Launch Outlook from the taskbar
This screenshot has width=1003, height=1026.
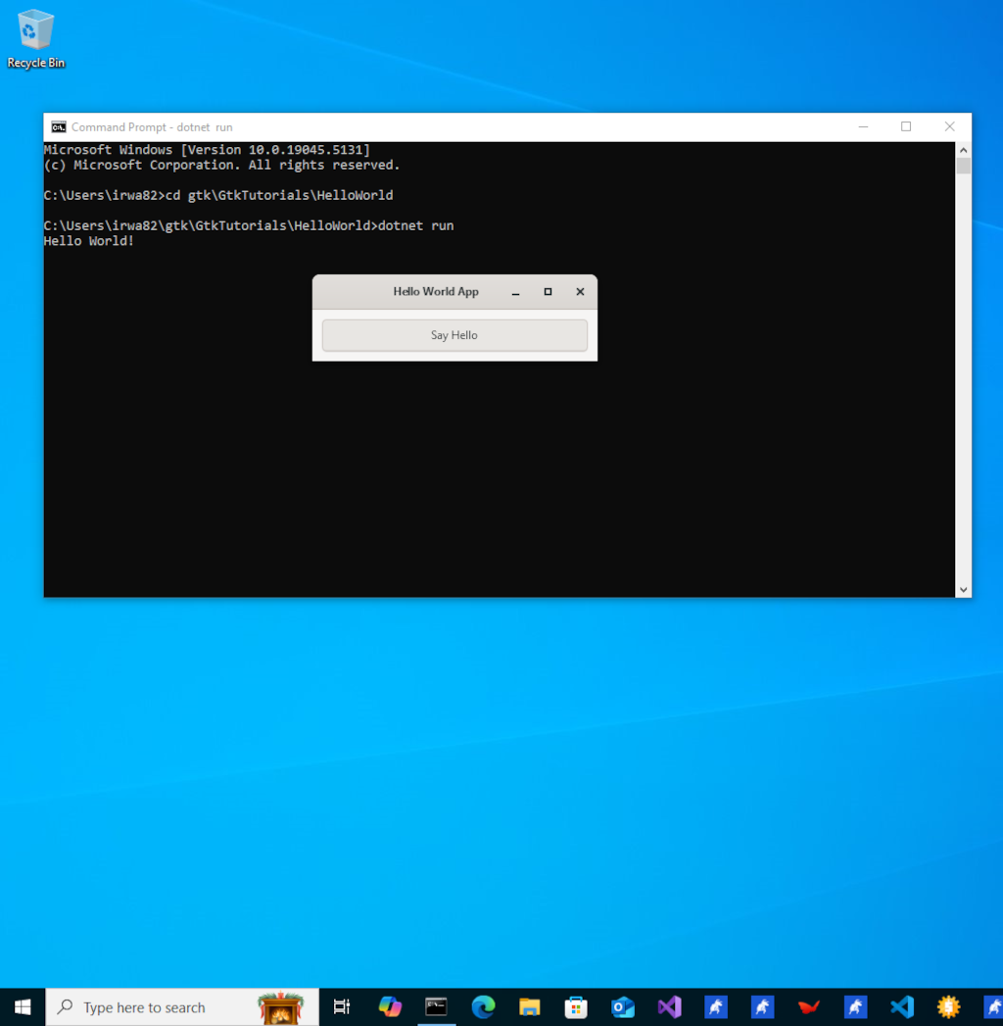click(x=621, y=1006)
